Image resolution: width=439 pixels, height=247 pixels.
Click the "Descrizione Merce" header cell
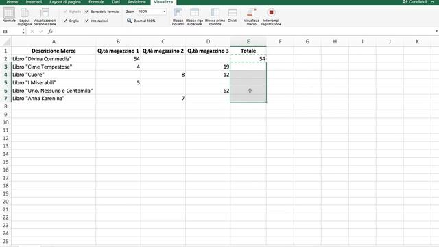[54, 51]
